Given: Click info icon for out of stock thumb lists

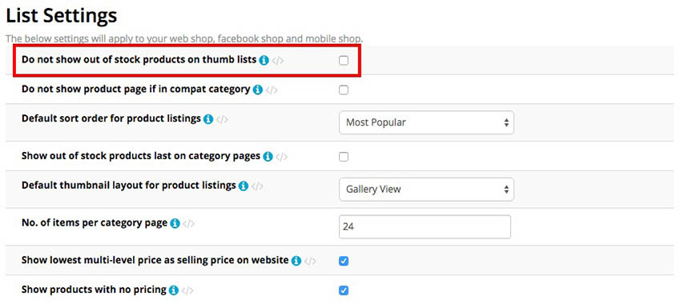Looking at the screenshot, I should (x=264, y=60).
